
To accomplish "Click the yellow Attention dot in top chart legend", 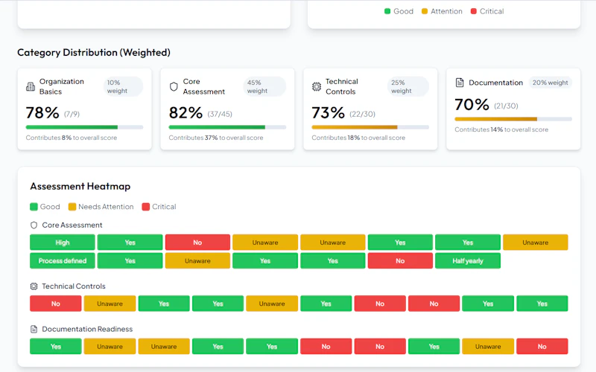I will pyautogui.click(x=425, y=11).
